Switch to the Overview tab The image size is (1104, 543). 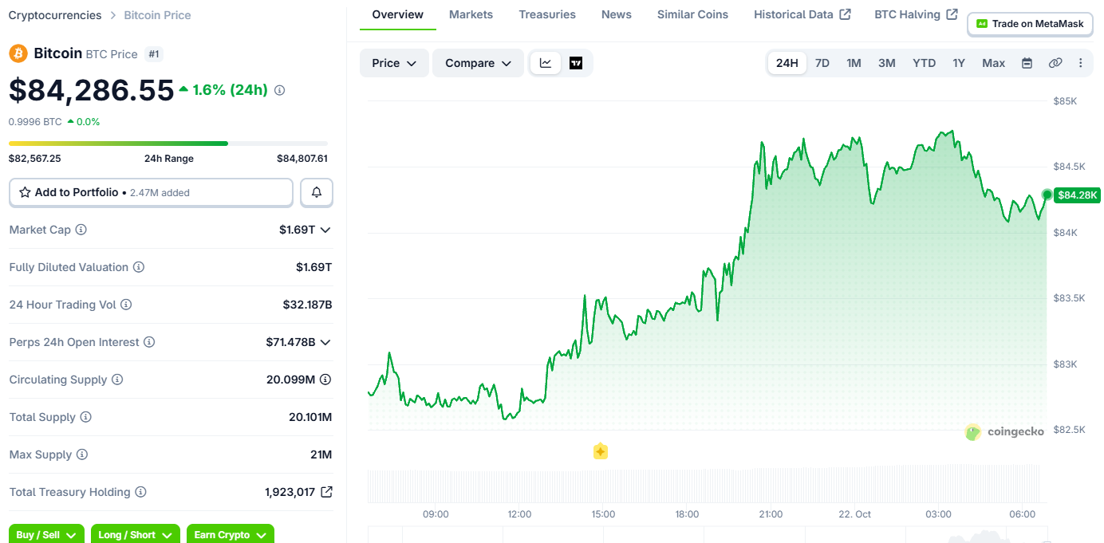click(398, 14)
